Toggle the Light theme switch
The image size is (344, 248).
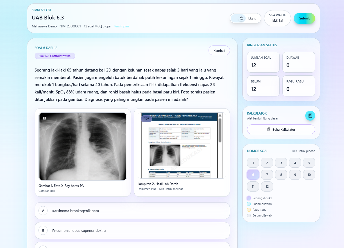click(x=245, y=18)
